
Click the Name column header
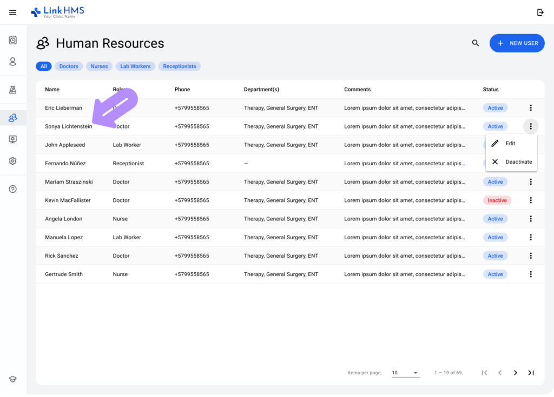(52, 90)
